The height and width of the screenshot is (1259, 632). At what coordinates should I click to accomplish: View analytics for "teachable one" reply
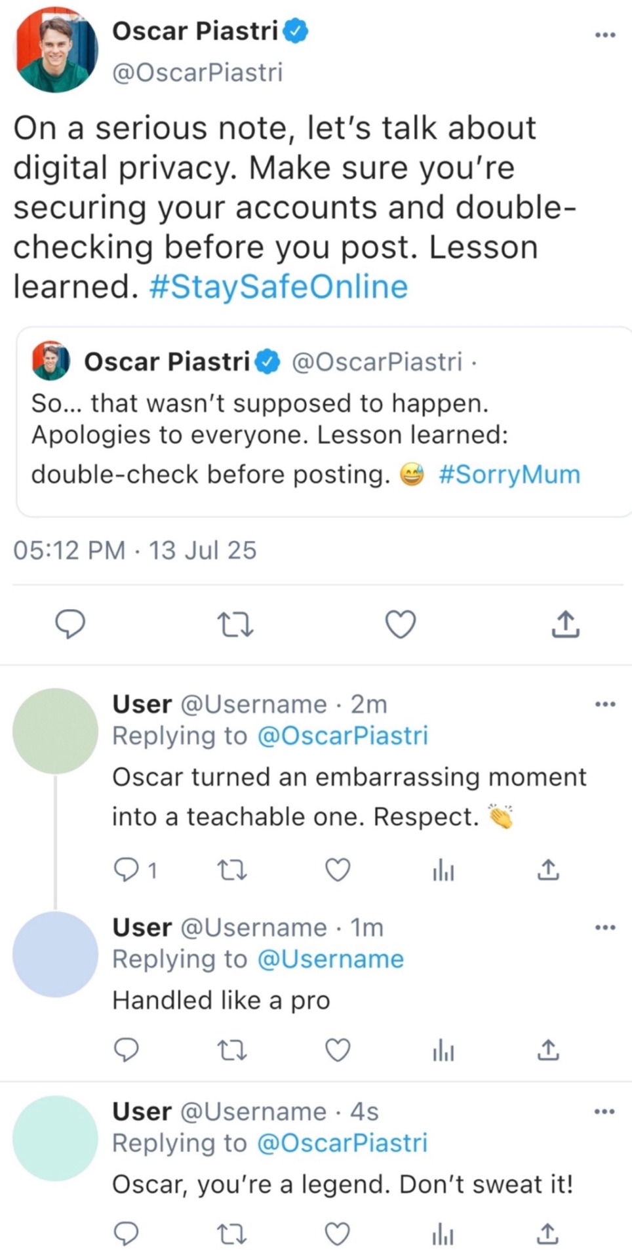point(443,870)
